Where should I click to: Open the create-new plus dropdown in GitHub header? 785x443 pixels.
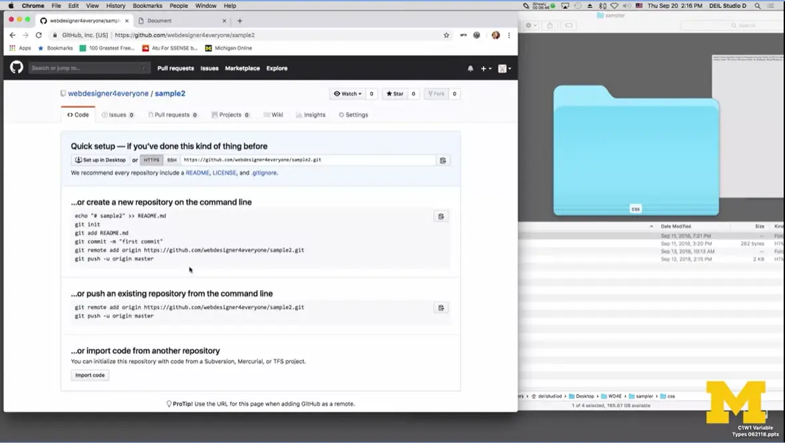pyautogui.click(x=485, y=68)
